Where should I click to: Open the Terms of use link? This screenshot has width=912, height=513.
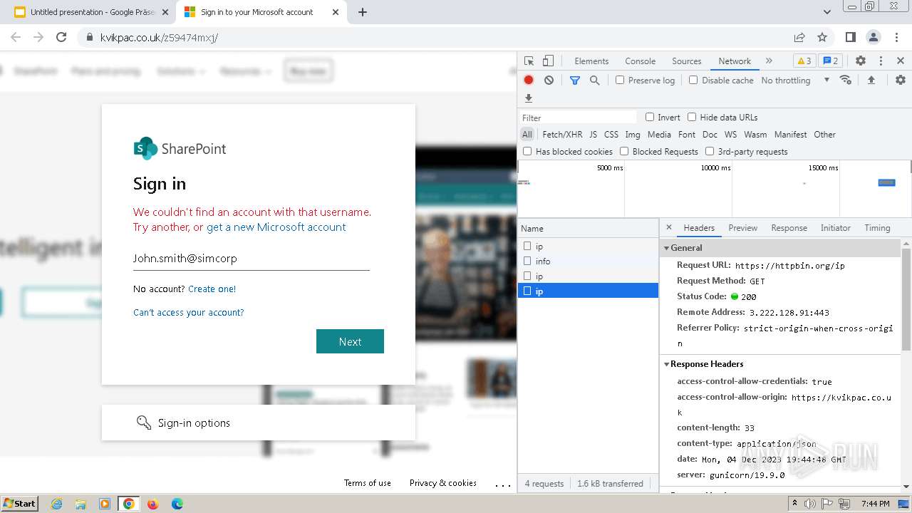[368, 483]
